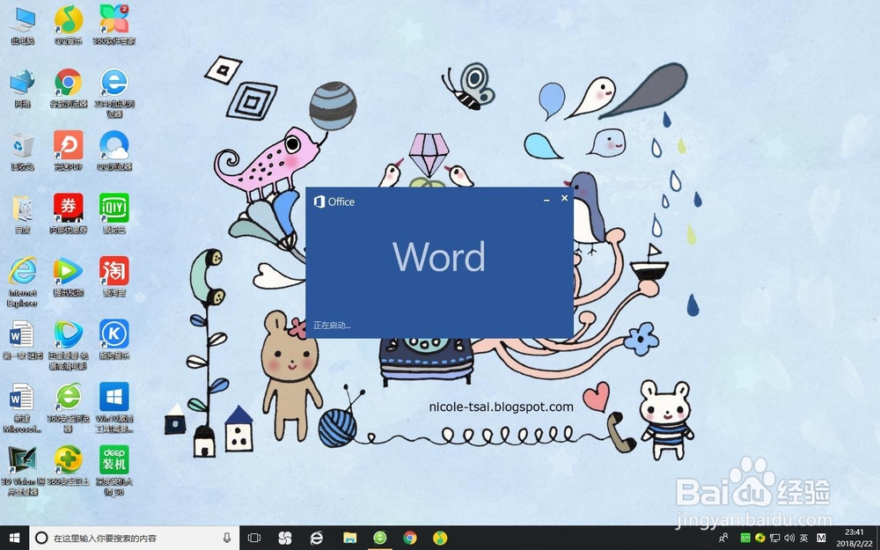Open the folder icon on desktop

click(x=23, y=214)
